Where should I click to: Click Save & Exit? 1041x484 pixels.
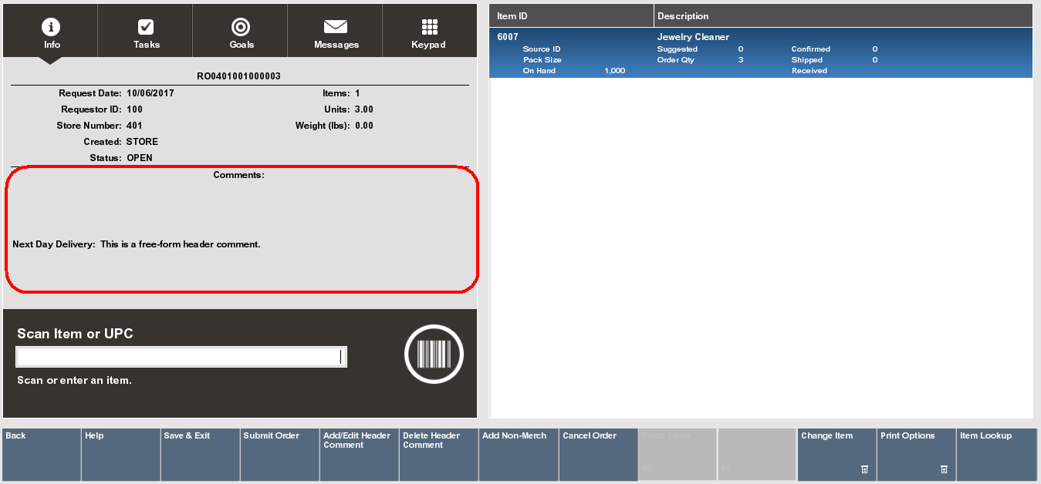201,455
